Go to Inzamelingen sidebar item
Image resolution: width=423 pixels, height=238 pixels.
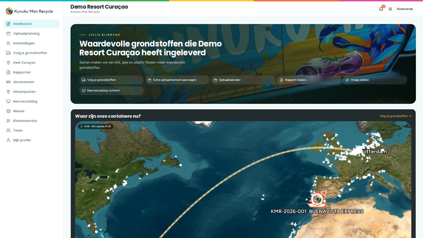pyautogui.click(x=32, y=43)
